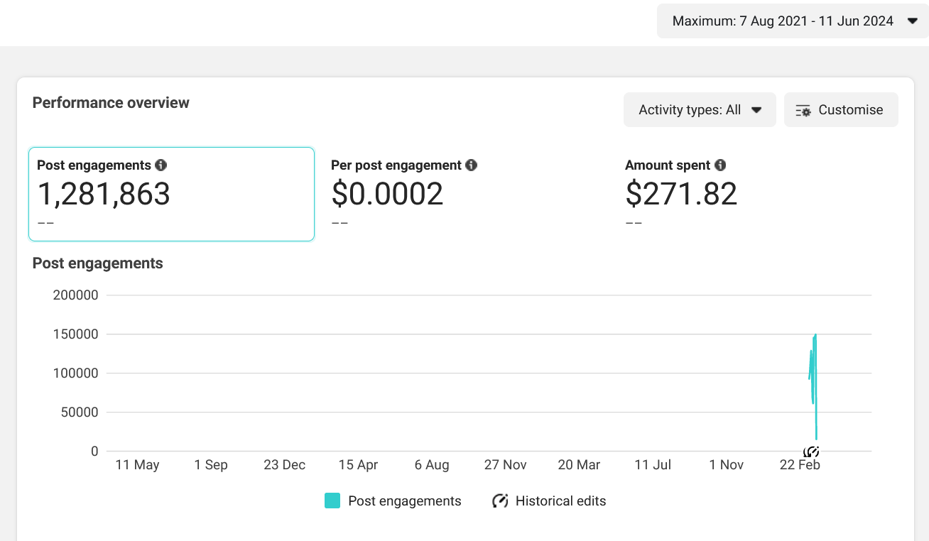This screenshot has height=541, width=929.
Task: Click info icon beside Post engagements
Action: pyautogui.click(x=161, y=165)
